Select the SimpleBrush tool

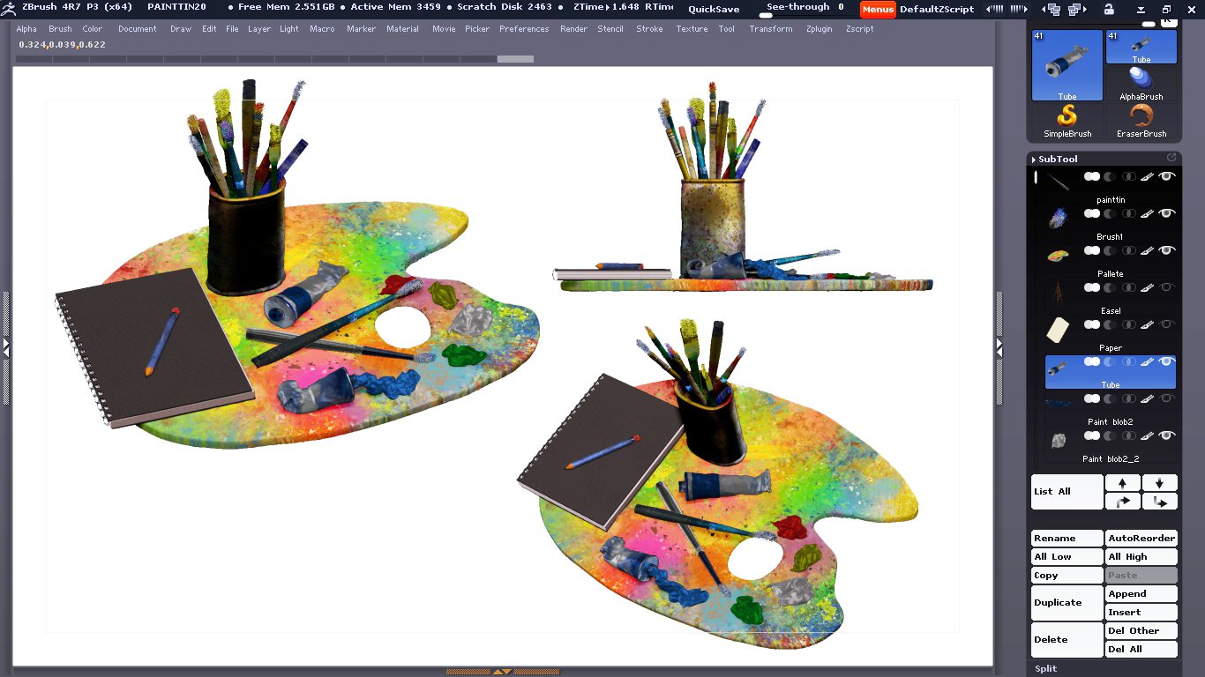(x=1067, y=120)
